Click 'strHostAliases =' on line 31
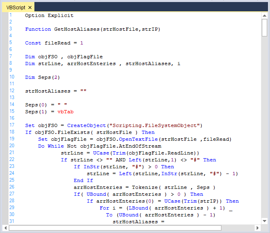The height and width of the screenshot is (233, 270). tap(138, 222)
